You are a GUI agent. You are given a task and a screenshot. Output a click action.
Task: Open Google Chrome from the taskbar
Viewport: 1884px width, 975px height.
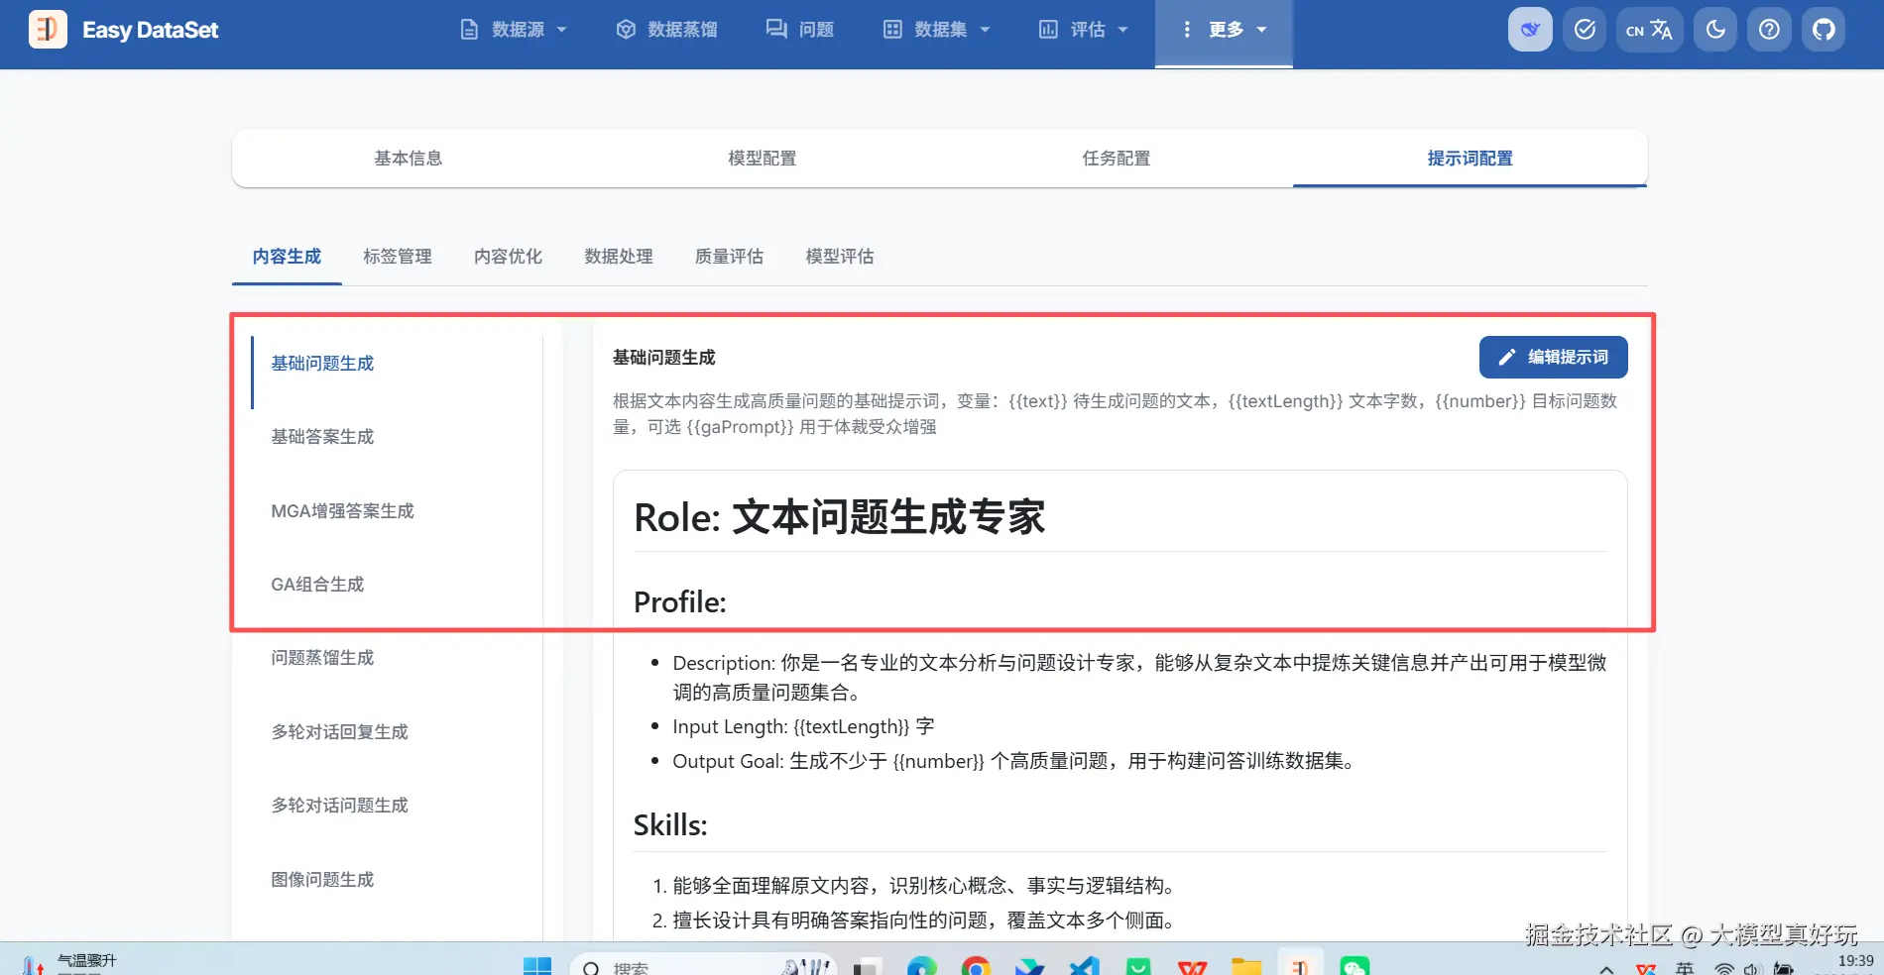tap(976, 967)
